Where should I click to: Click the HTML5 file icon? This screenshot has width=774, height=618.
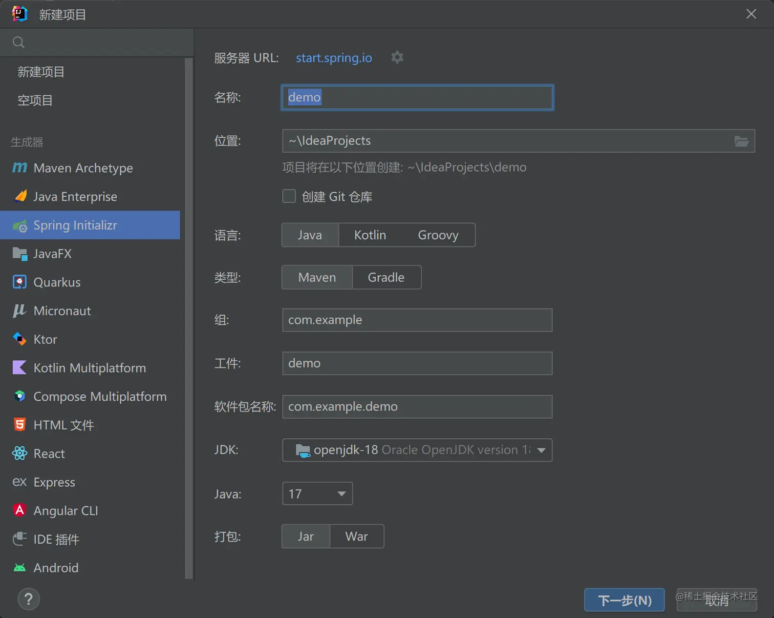click(x=19, y=424)
